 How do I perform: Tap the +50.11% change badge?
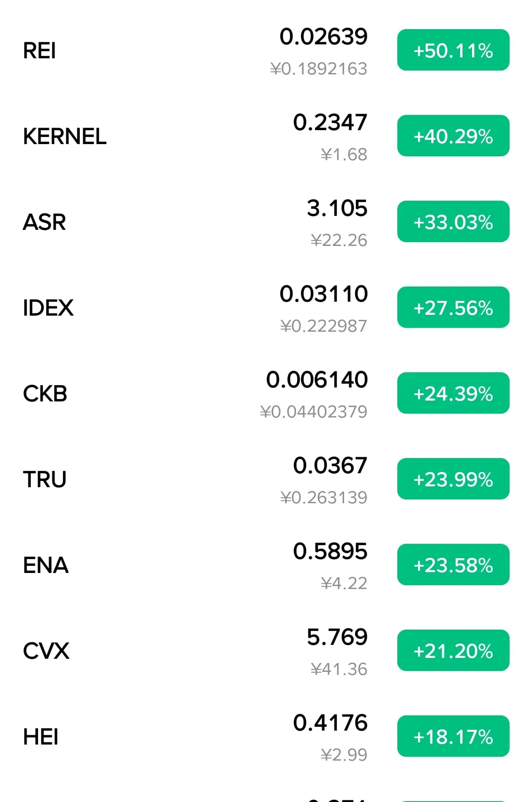pos(453,50)
